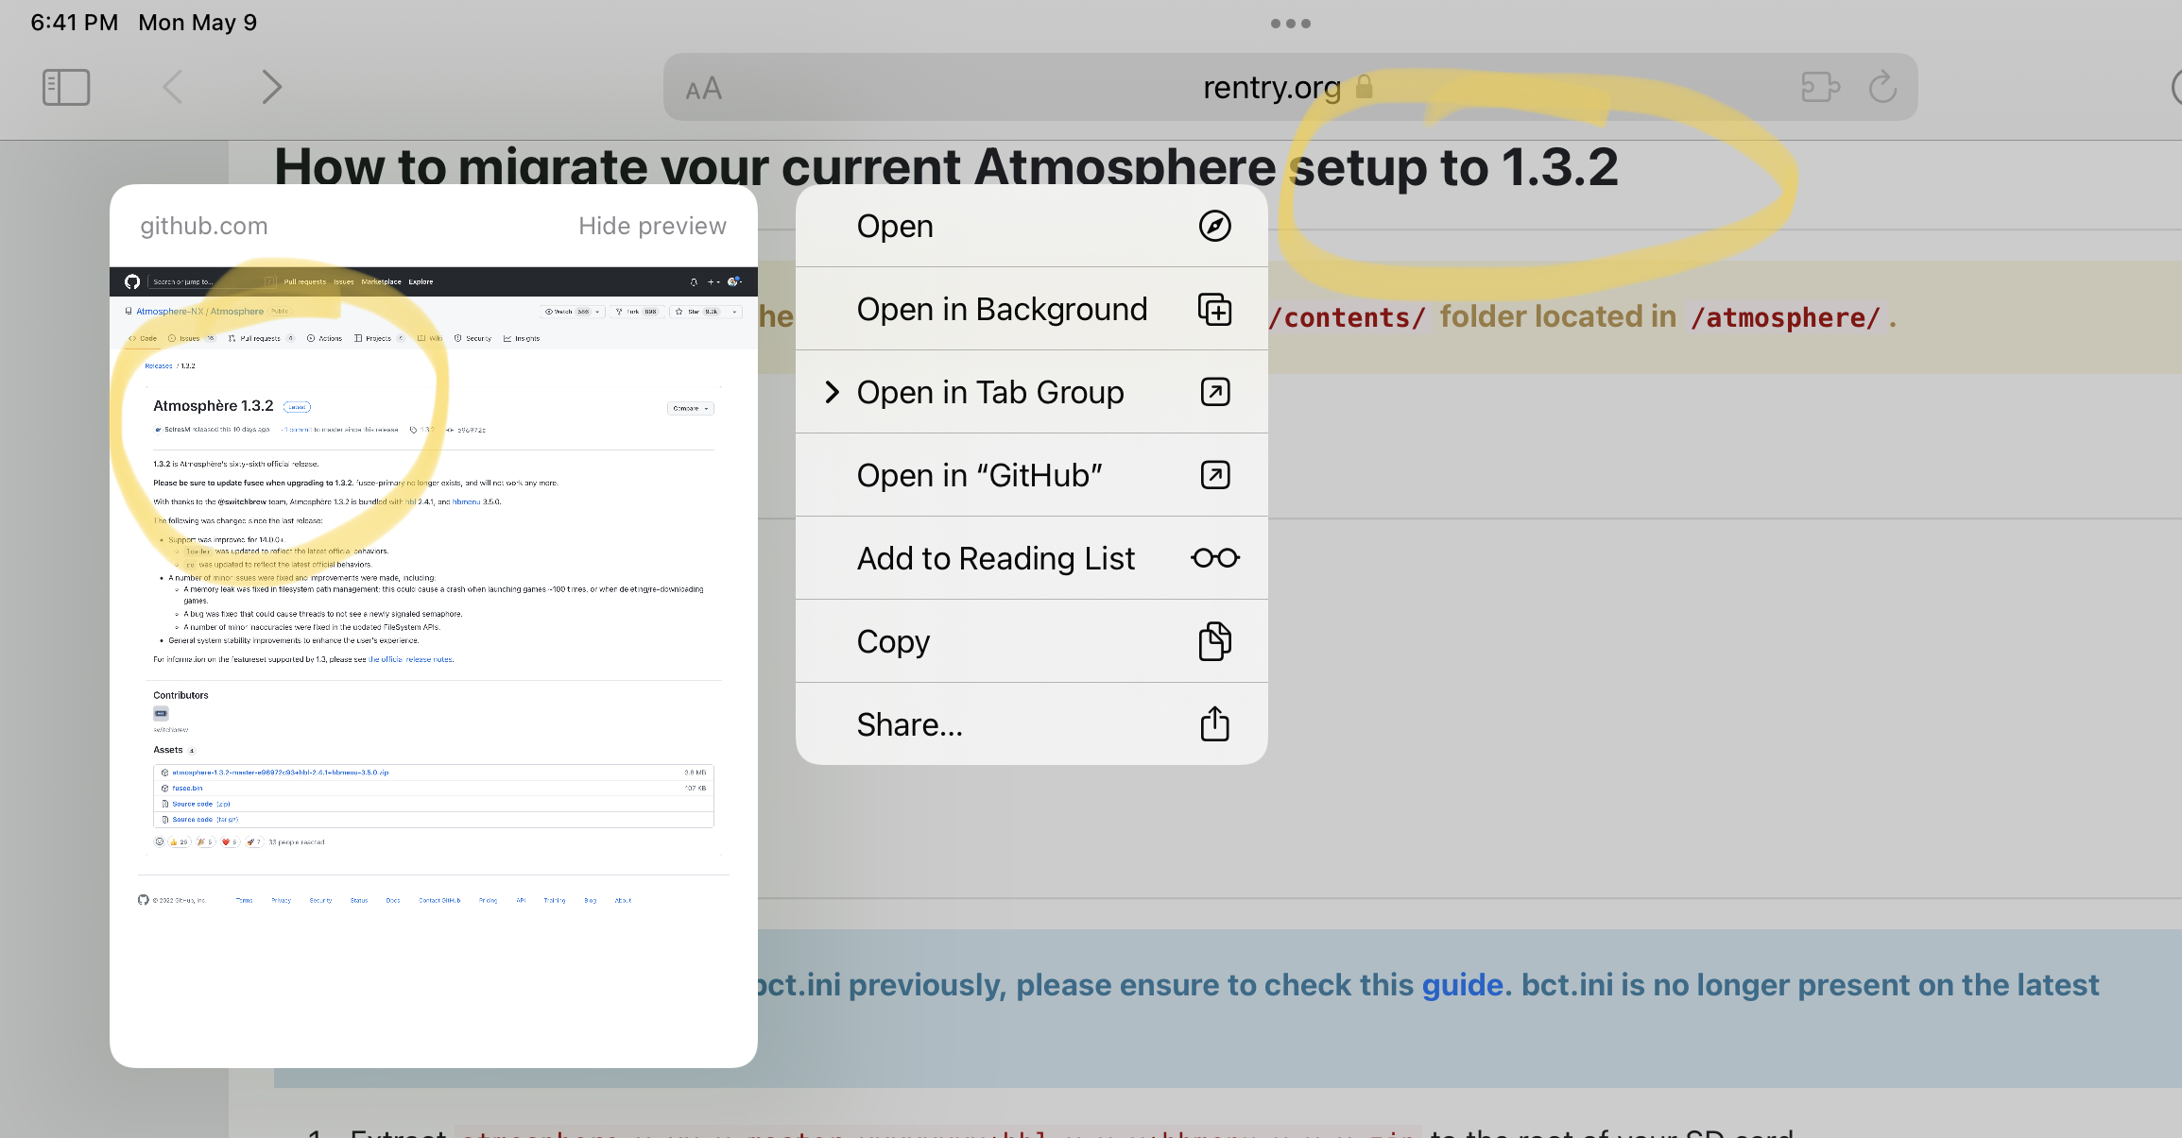Image resolution: width=2182 pixels, height=1138 pixels.
Task: Reload the rentry.org page
Action: pyautogui.click(x=1882, y=87)
